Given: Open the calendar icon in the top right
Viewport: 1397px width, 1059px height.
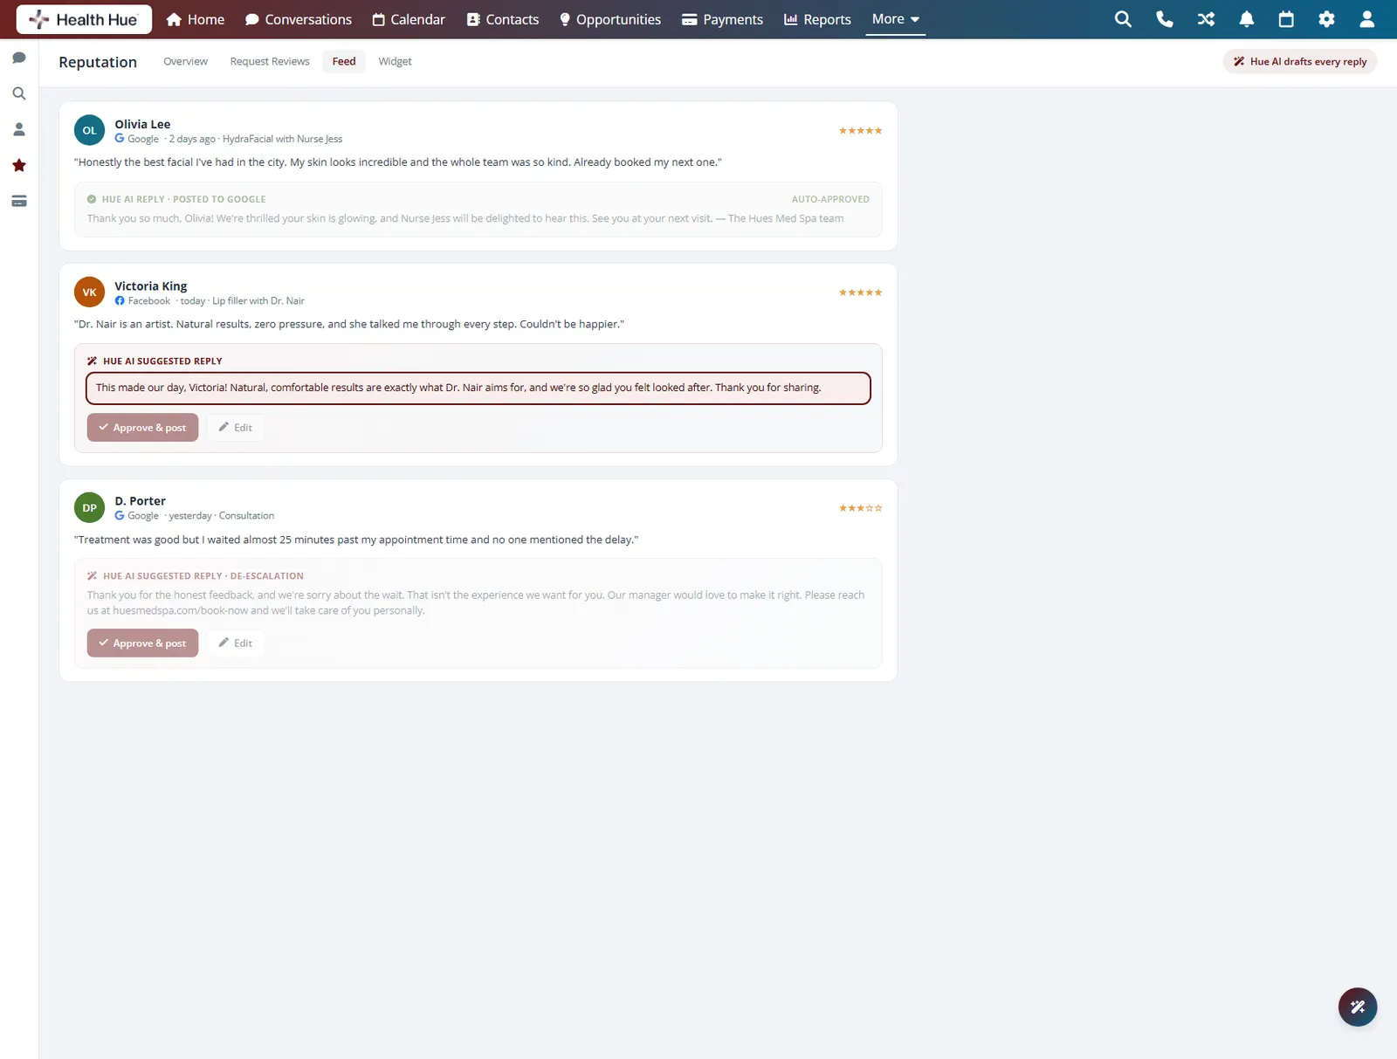Looking at the screenshot, I should [1286, 19].
